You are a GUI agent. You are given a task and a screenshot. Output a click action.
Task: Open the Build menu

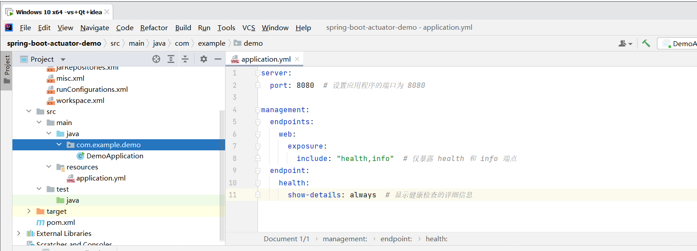(183, 27)
